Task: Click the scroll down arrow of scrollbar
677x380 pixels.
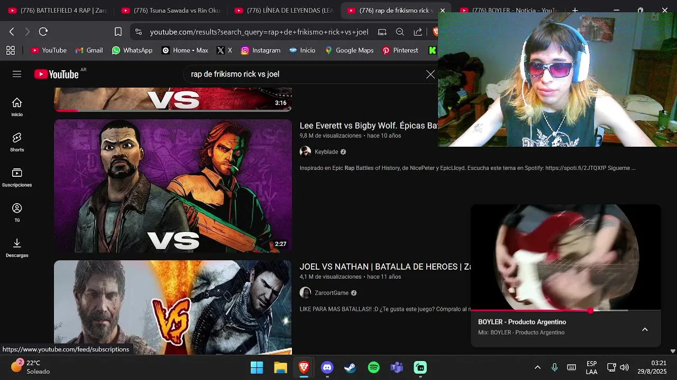Action: click(673, 351)
